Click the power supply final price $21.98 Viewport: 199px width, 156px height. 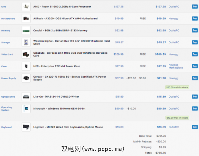(x=162, y=78)
